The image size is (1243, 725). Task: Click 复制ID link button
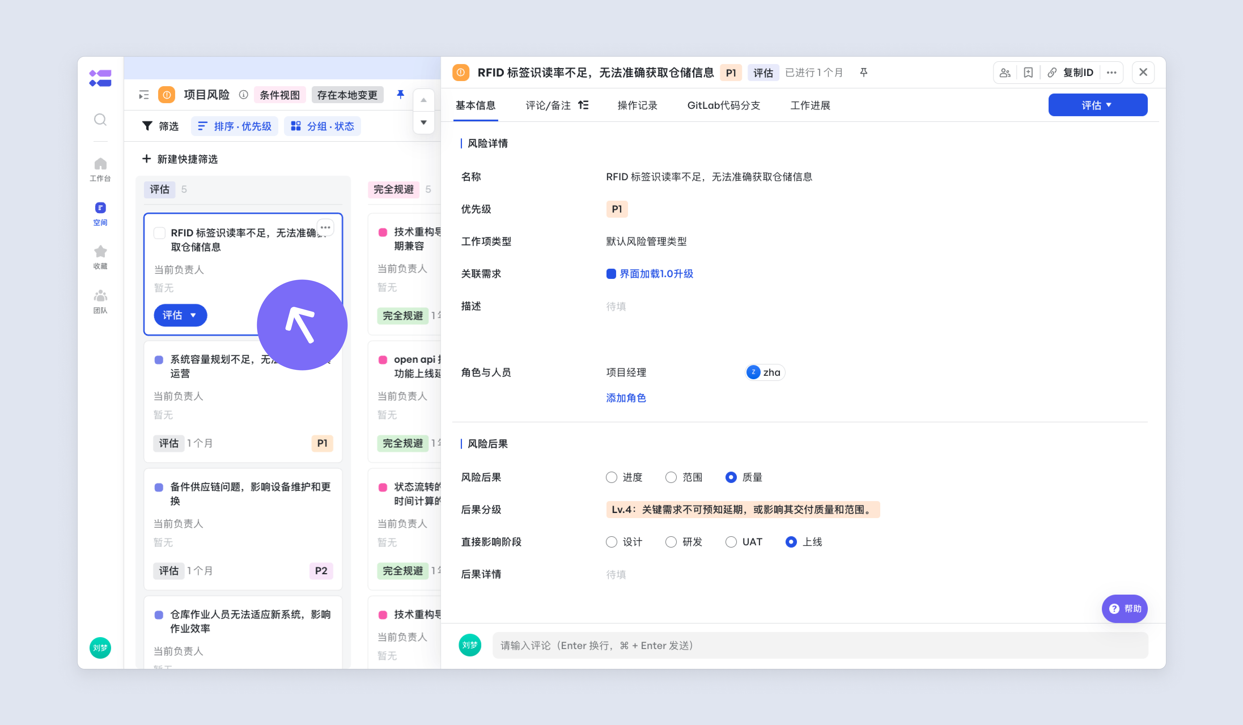click(1070, 73)
